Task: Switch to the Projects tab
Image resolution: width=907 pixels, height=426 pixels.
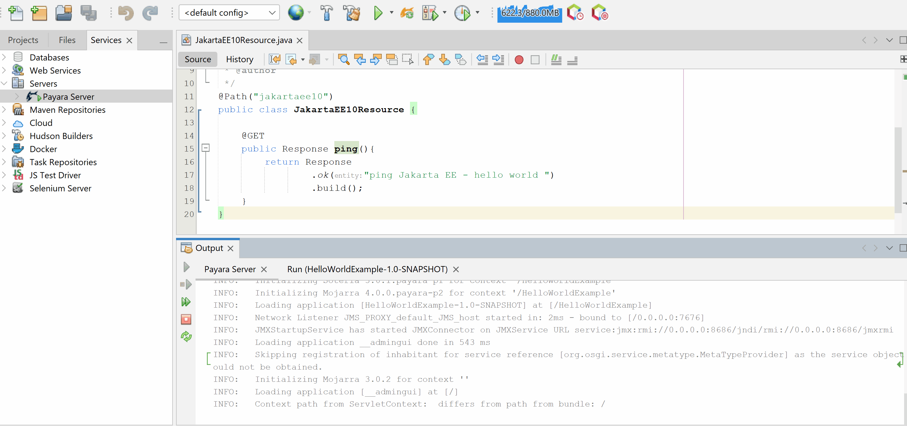Action: (x=23, y=40)
